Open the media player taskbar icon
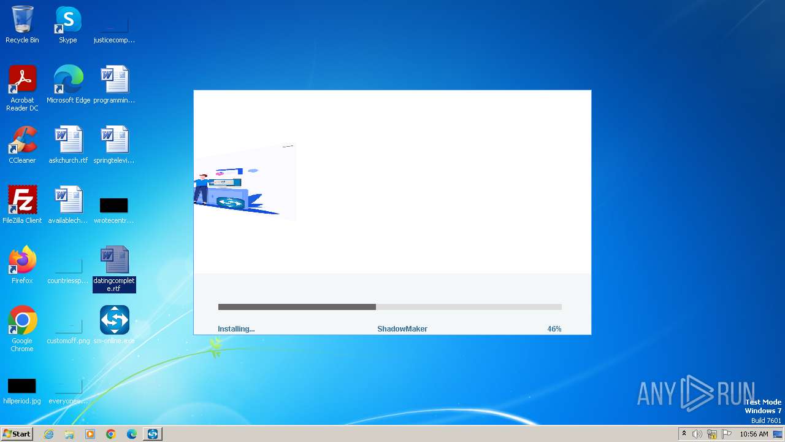Screen dimensions: 785x442 tap(90, 434)
